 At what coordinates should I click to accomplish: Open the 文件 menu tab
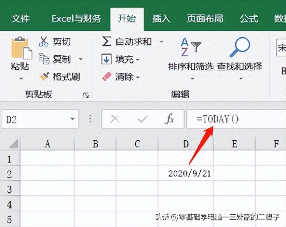tap(21, 19)
